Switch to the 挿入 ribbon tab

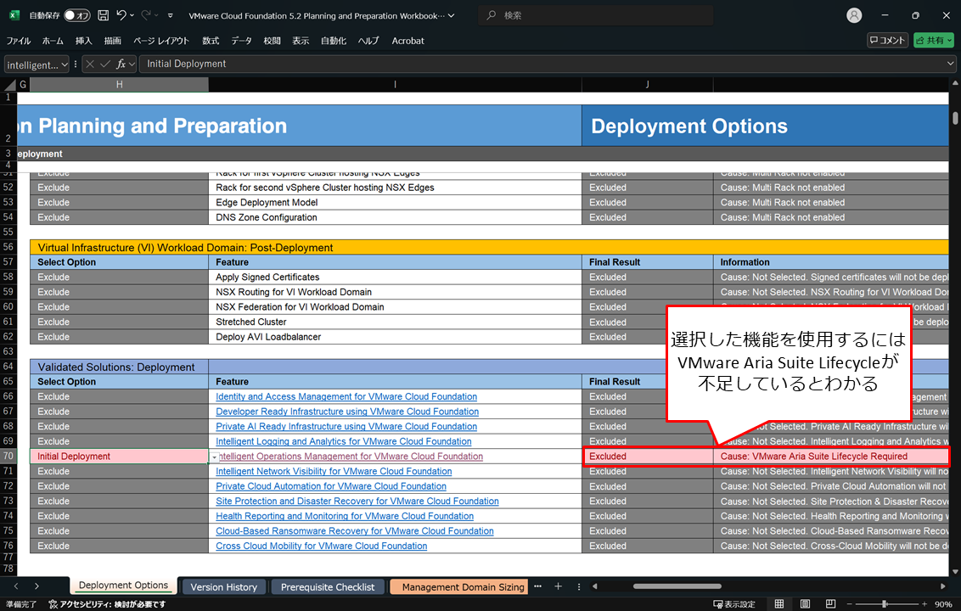pos(83,41)
